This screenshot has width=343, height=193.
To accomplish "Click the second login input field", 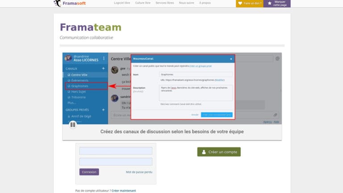I will point(116,162).
